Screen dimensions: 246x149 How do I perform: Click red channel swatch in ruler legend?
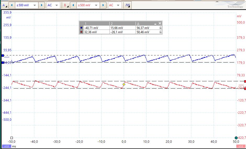(81, 32)
